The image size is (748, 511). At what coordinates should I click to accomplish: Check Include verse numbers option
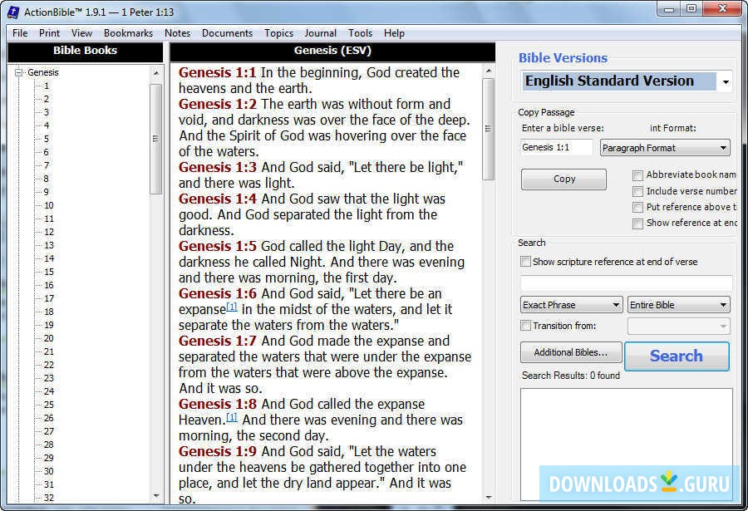(x=637, y=190)
